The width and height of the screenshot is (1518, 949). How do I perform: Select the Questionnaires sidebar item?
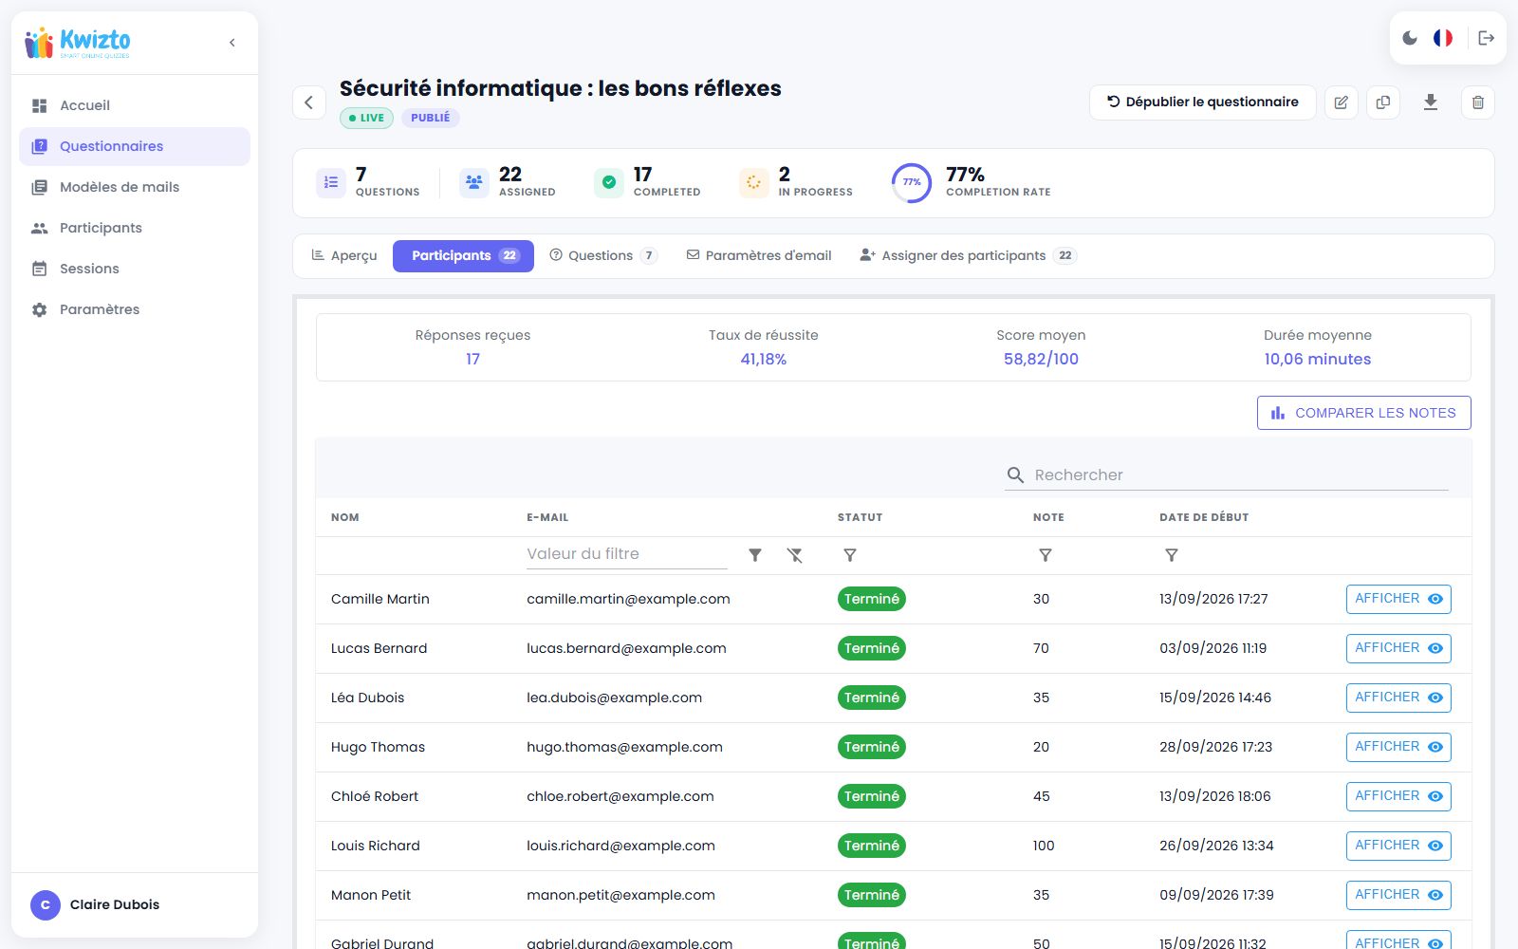coord(135,146)
